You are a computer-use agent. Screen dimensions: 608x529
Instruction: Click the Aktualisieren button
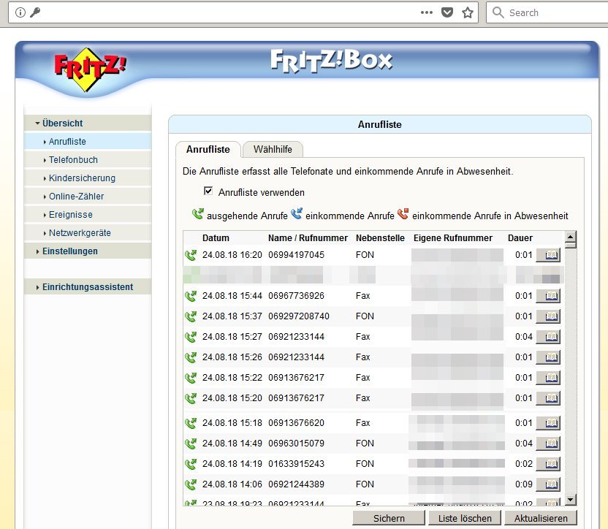point(541,519)
